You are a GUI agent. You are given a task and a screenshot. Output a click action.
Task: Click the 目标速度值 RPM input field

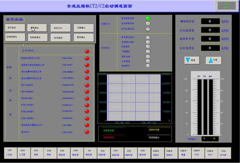click(210, 30)
